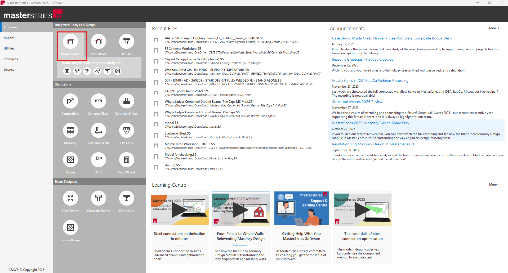Launch the MasterFrame program icon
The image size is (508, 273).
click(x=70, y=42)
